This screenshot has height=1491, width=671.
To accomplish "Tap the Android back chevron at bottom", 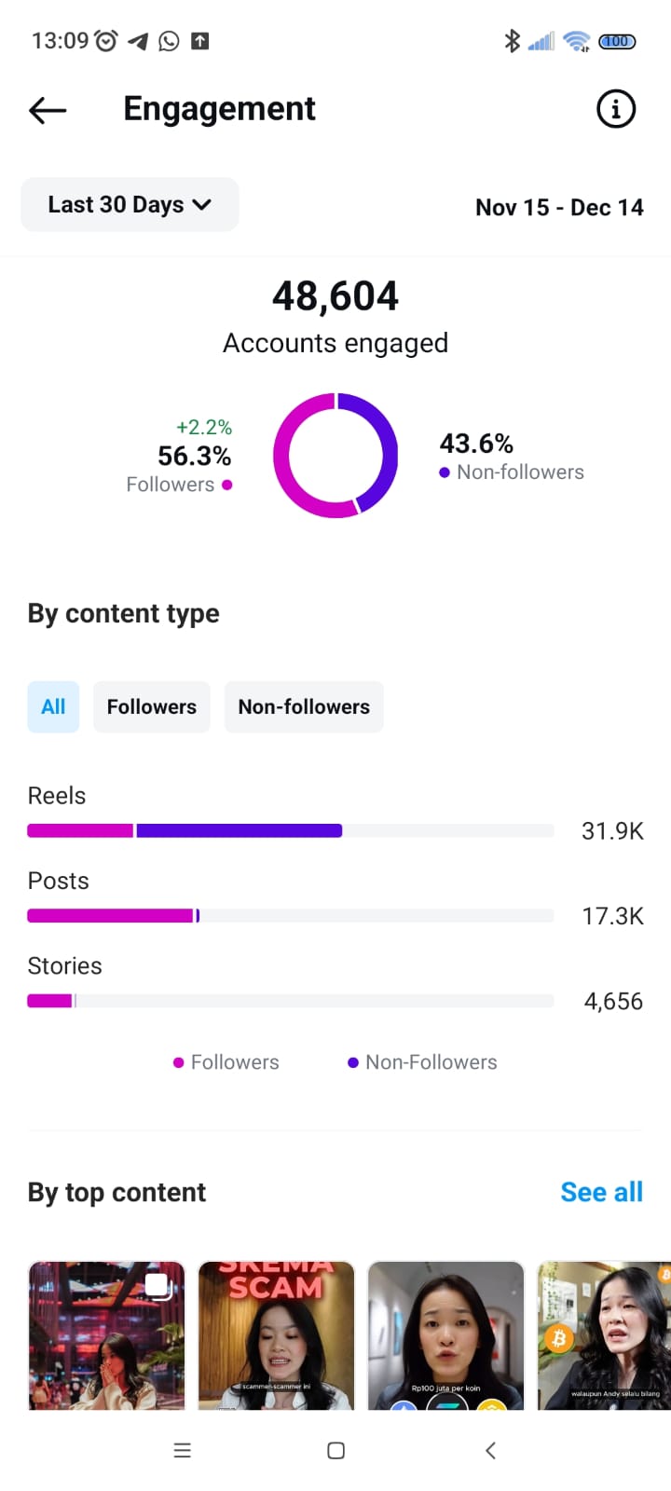I will [490, 1450].
